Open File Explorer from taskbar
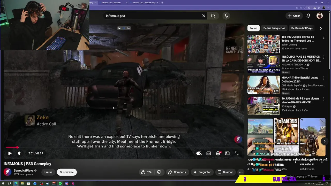The width and height of the screenshot is (331, 186). [22, 183]
